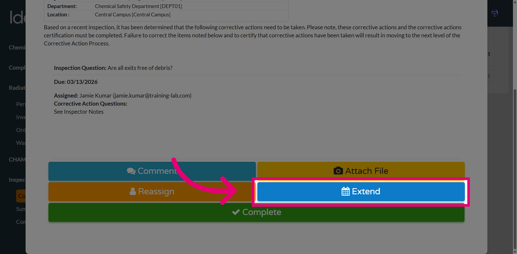This screenshot has width=517, height=254.
Task: Click the Extend button
Action: [x=361, y=192]
